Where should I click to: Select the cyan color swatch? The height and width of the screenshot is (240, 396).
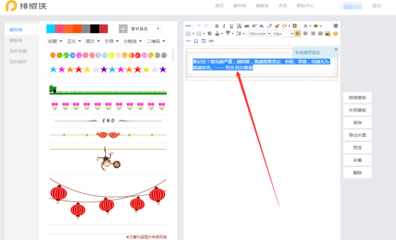(51, 29)
